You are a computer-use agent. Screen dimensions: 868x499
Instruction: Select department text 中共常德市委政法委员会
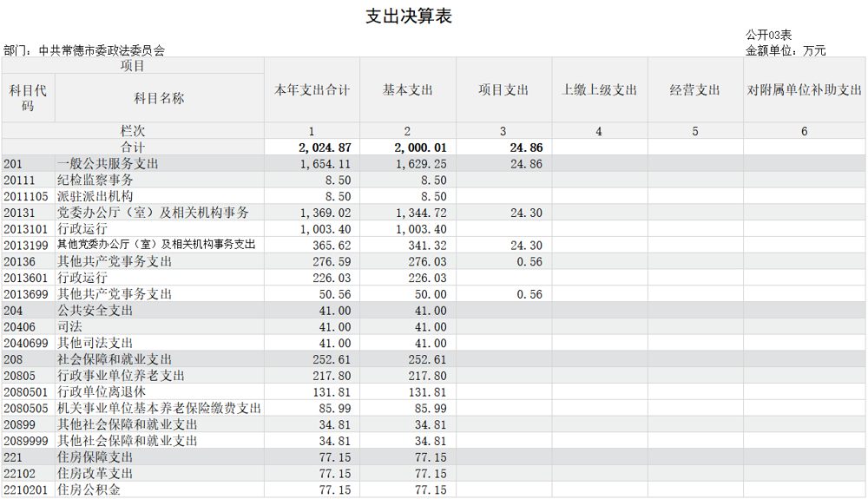102,50
